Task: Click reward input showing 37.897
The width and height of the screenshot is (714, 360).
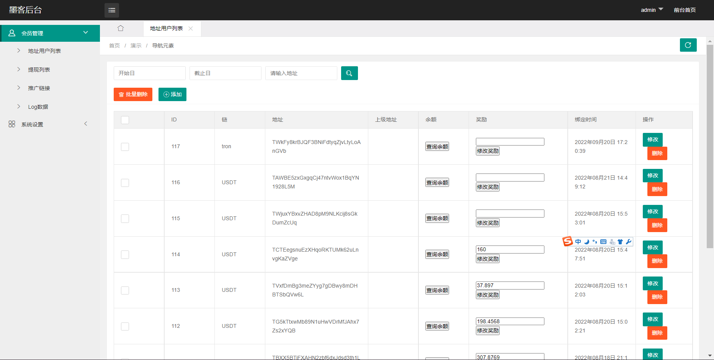Action: coord(510,285)
